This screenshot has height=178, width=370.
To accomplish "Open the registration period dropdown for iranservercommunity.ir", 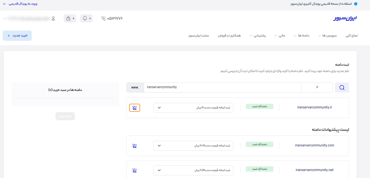I will tap(159, 108).
